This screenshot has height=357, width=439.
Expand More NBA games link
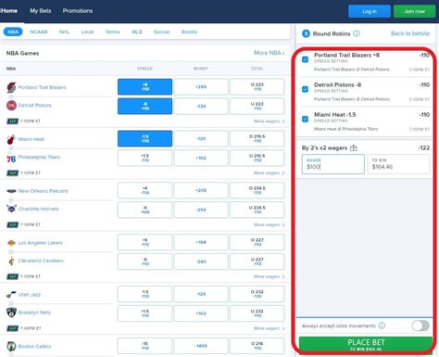[269, 53]
